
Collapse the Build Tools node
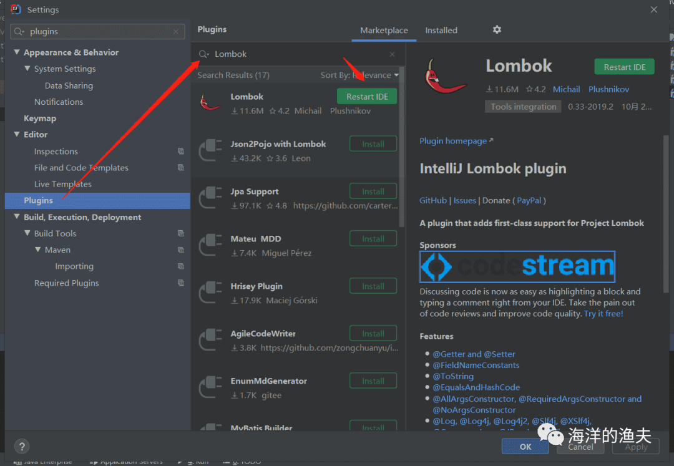pos(27,233)
